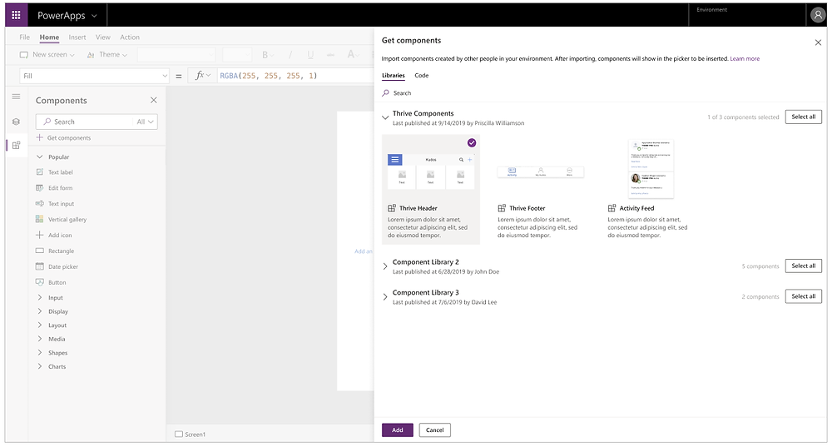Viewport: 832px width, 447px height.
Task: Click the Button component icon
Action: (39, 282)
